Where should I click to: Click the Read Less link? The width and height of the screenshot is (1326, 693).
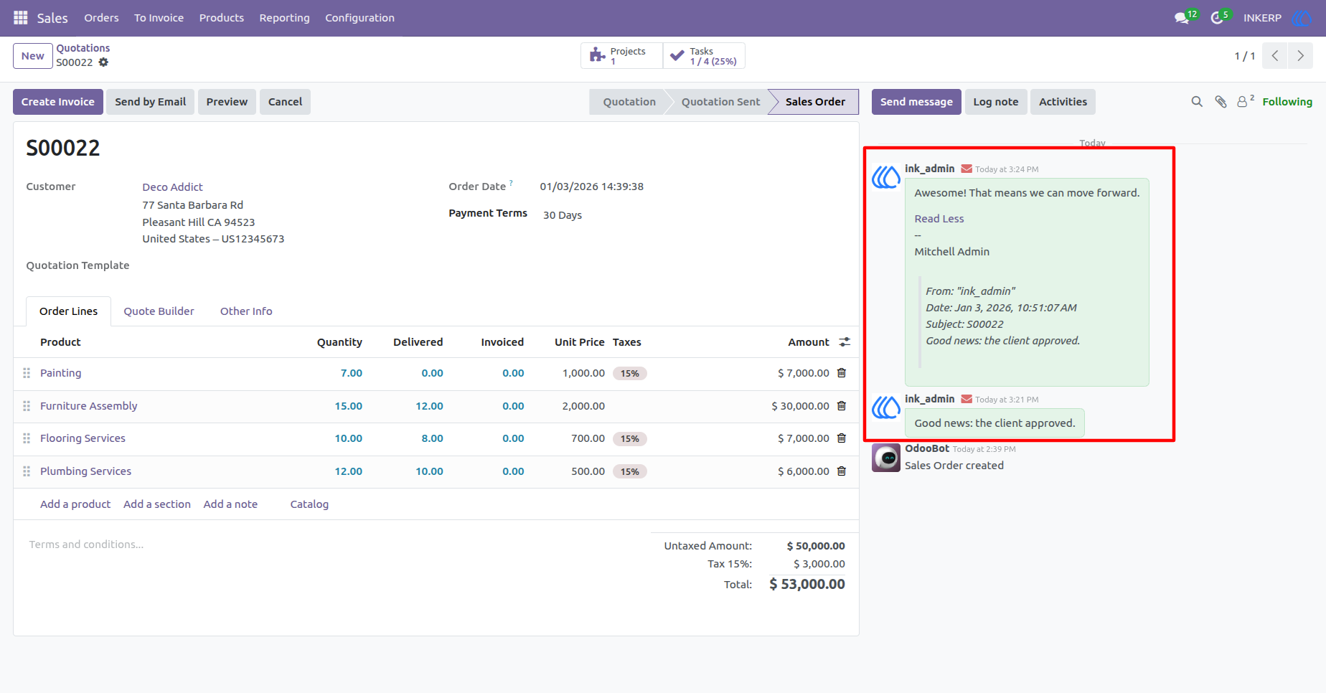tap(939, 219)
